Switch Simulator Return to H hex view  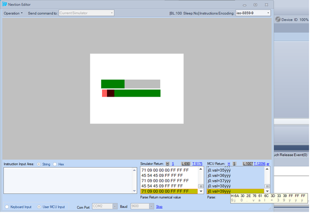point(167,164)
